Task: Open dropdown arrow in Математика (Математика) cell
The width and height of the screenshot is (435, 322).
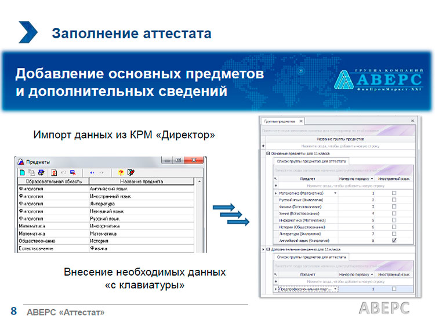Action: (x=335, y=193)
